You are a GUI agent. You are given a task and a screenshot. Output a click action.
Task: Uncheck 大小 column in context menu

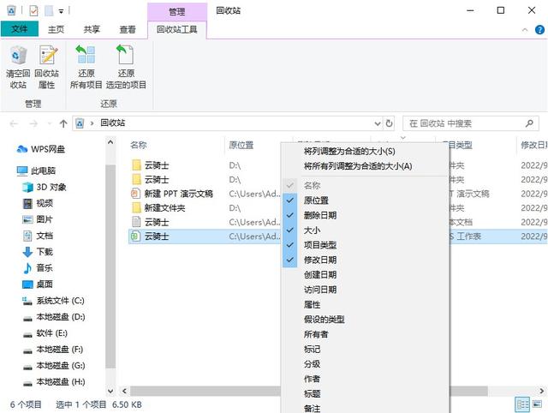click(366, 230)
